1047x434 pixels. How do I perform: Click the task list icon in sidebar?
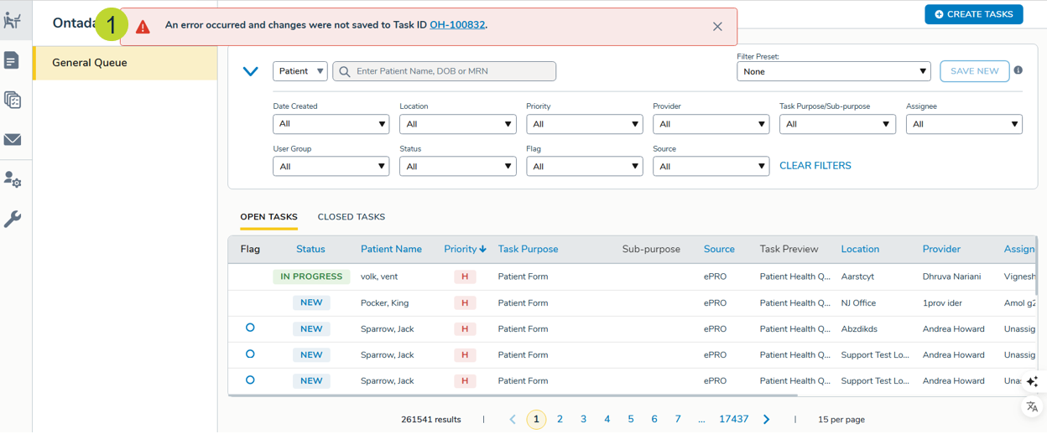(x=12, y=100)
